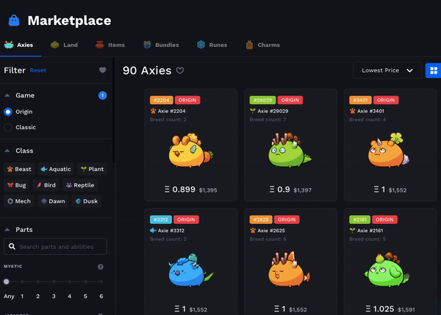Image resolution: width=441 pixels, height=315 pixels.
Task: Filter by Dusk class
Action: (87, 201)
